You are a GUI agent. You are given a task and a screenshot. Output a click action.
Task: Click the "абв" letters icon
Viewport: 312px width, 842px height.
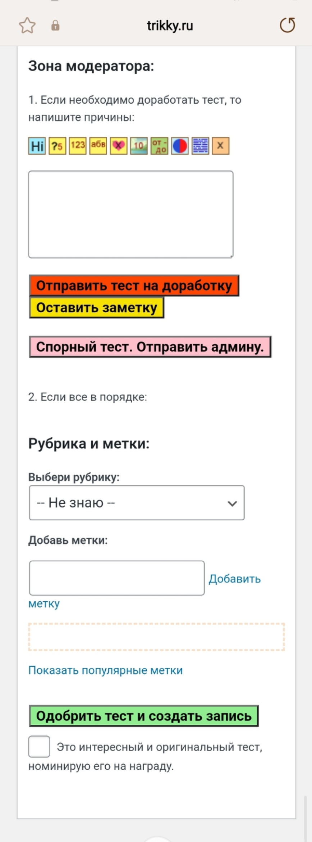click(98, 146)
